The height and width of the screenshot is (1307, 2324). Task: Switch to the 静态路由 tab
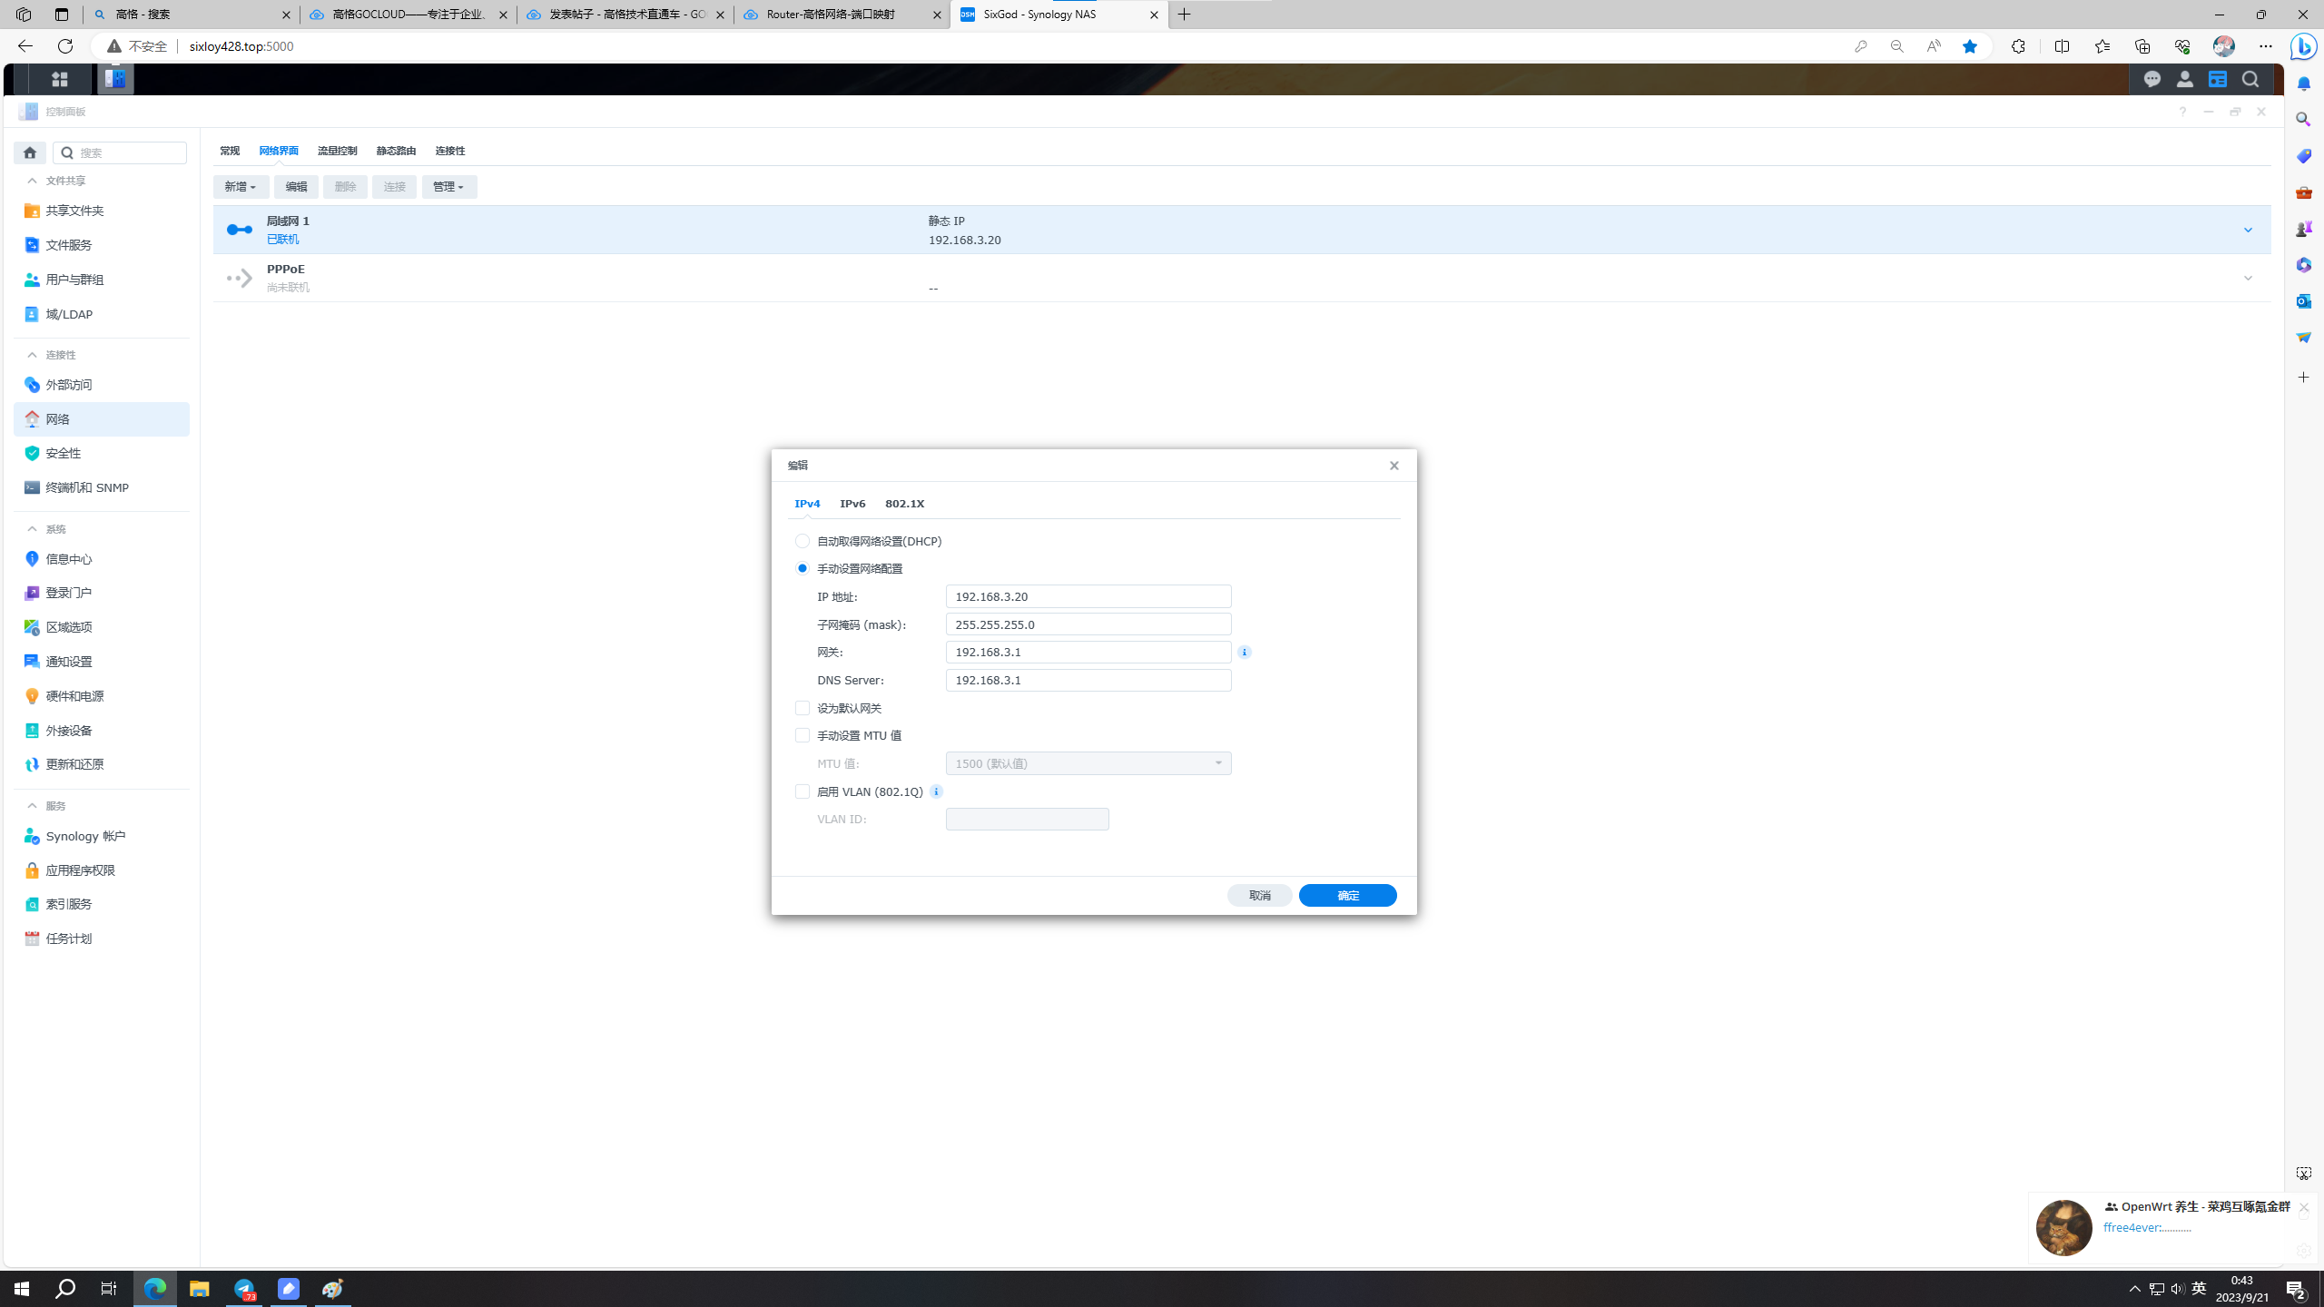coord(396,151)
